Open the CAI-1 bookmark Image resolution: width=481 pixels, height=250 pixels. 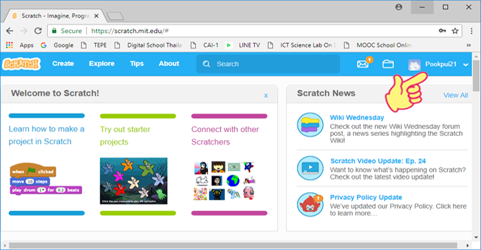tap(204, 45)
